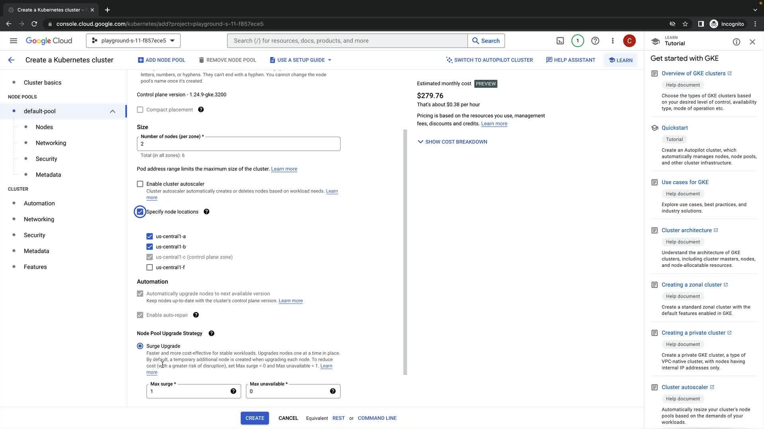Open Use a Setup Guide dropdown
The width and height of the screenshot is (764, 429).
point(301,60)
